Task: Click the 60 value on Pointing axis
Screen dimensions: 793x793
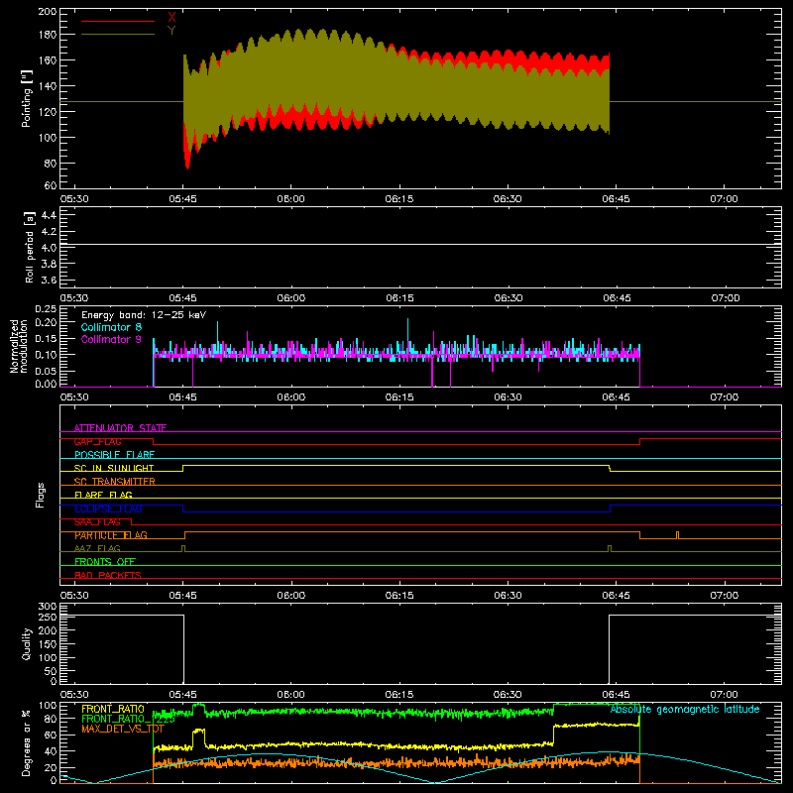Action: (x=51, y=185)
